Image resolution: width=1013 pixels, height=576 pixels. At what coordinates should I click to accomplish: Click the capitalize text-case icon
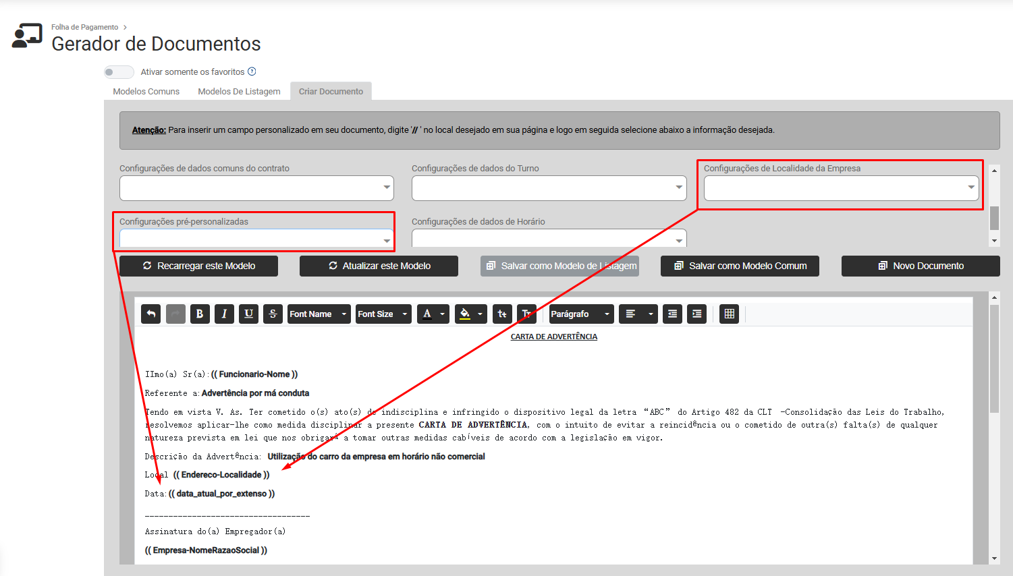[x=526, y=314]
